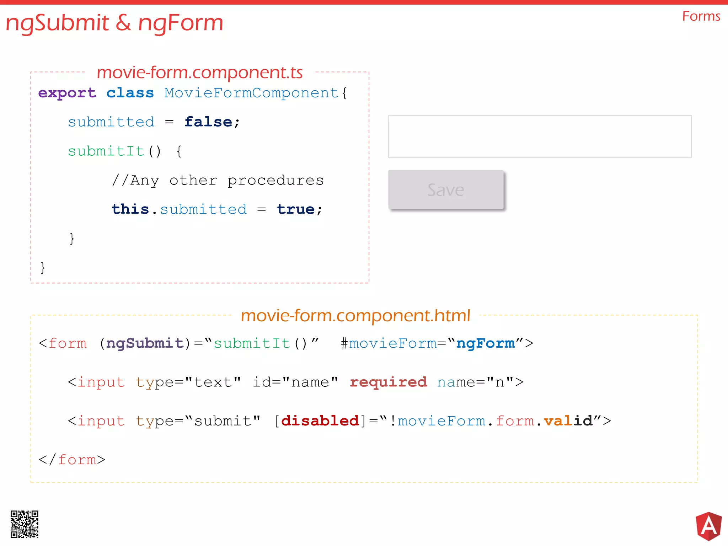The image size is (728, 546).
Task: Click the '//Any other procedures' comment
Action: (218, 180)
